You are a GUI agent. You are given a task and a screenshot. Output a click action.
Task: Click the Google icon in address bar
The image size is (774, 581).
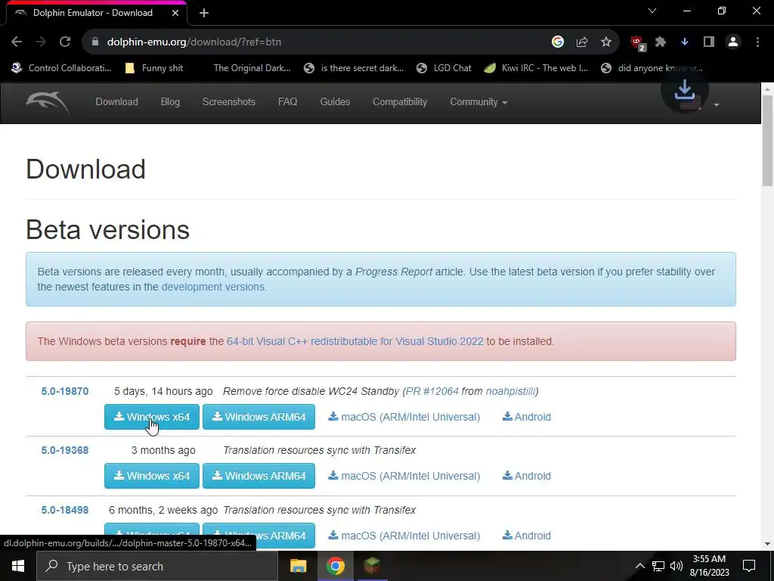[557, 42]
